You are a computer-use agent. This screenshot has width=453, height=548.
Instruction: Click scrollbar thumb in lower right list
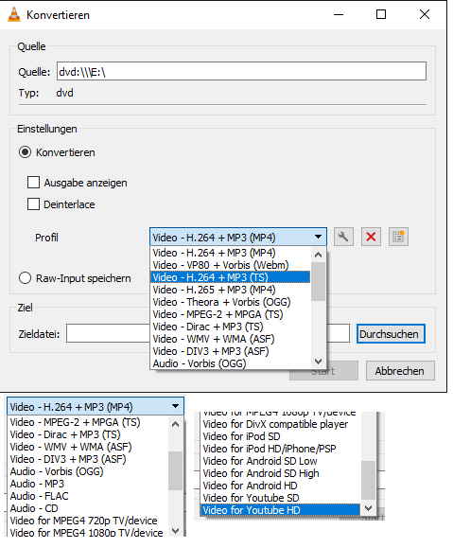tap(369, 480)
